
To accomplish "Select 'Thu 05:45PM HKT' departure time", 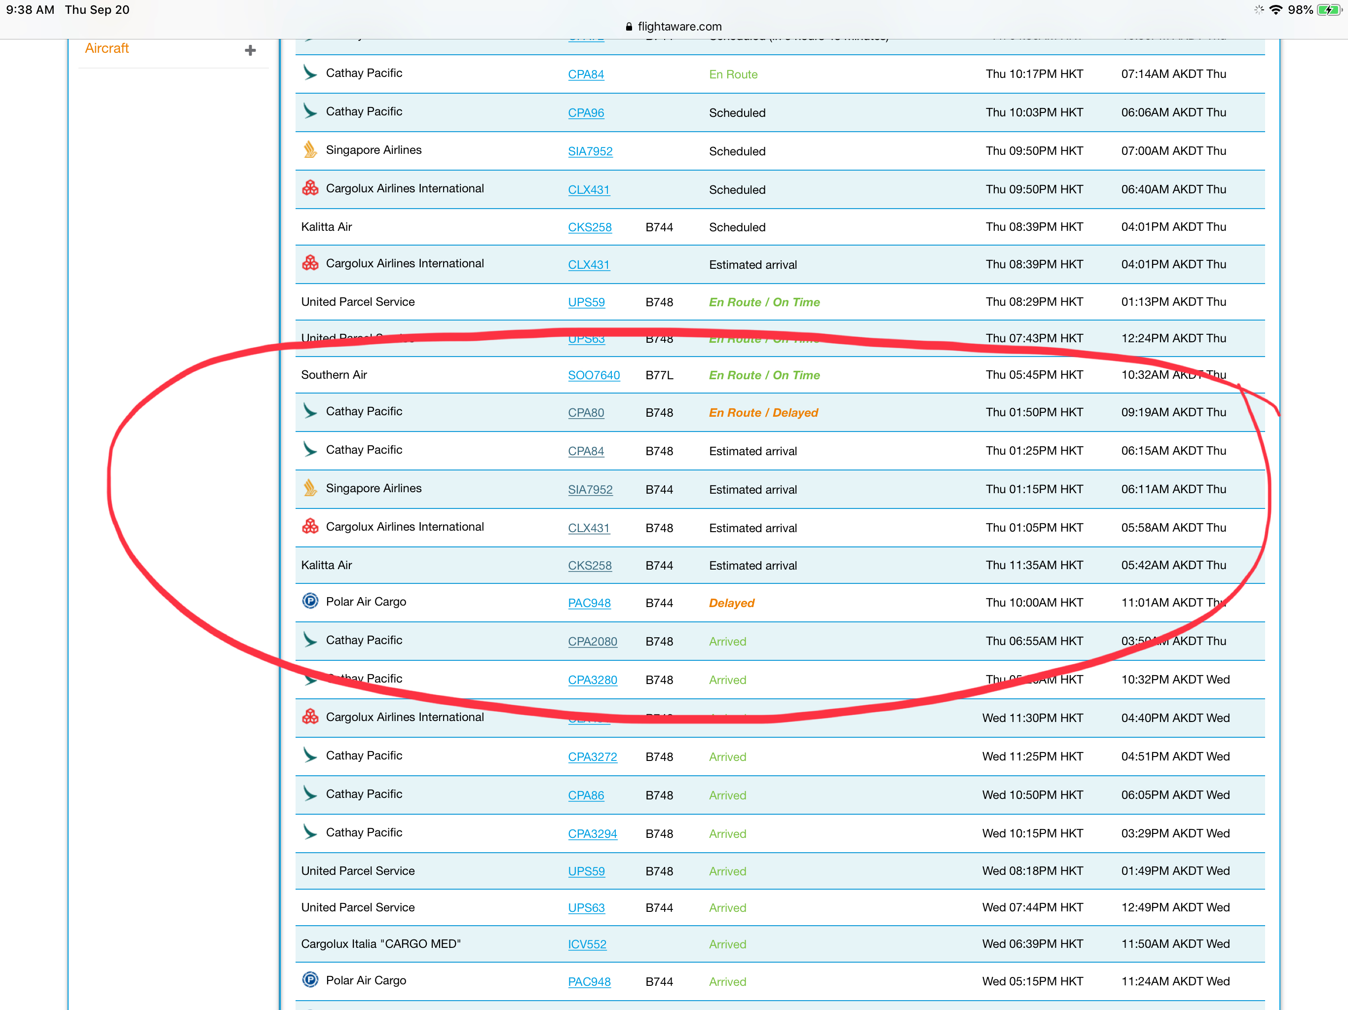I will tap(1034, 375).
